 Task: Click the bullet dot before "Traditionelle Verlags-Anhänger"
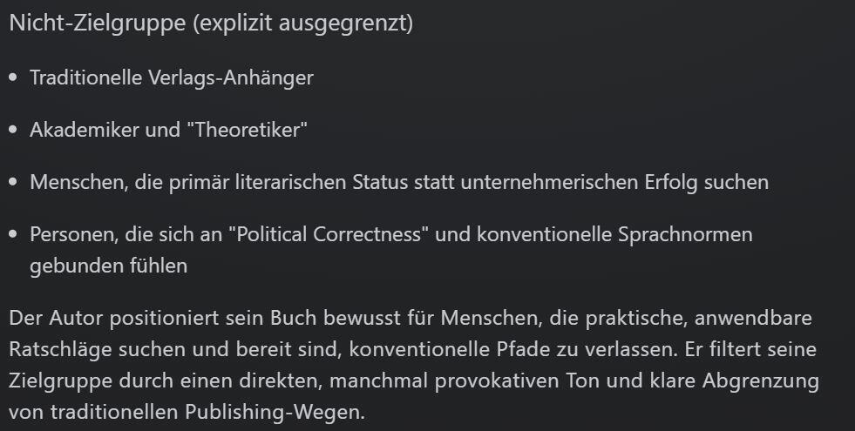[13, 77]
